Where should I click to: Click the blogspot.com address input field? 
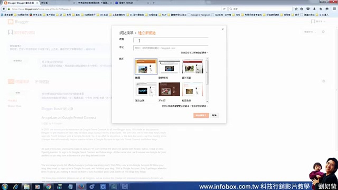(x=171, y=48)
